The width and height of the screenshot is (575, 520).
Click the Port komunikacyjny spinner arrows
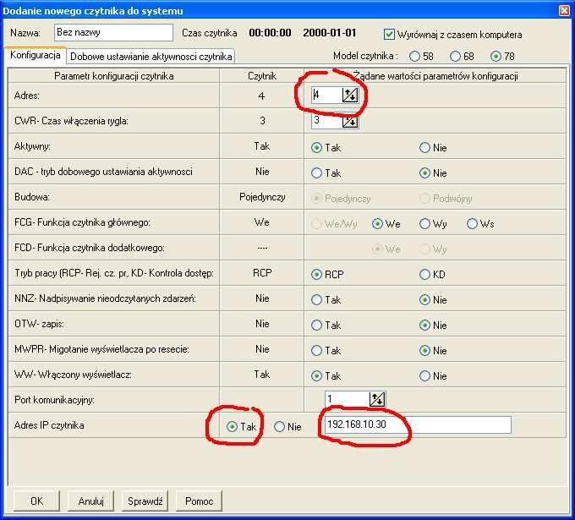[x=377, y=399]
